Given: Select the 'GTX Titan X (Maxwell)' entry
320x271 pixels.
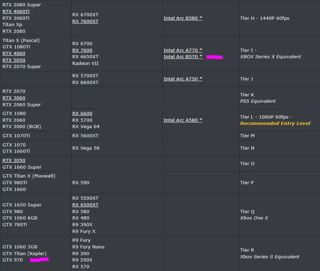Looking at the screenshot, I should [x=29, y=176].
